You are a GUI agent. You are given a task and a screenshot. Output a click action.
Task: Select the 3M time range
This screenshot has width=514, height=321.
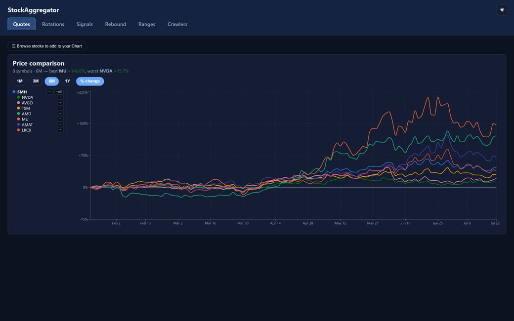[x=36, y=81]
